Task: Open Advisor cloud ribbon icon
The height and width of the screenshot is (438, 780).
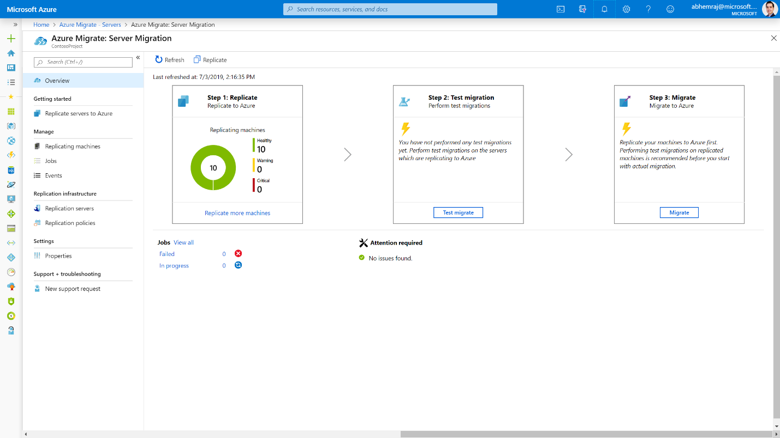Action: tap(11, 287)
